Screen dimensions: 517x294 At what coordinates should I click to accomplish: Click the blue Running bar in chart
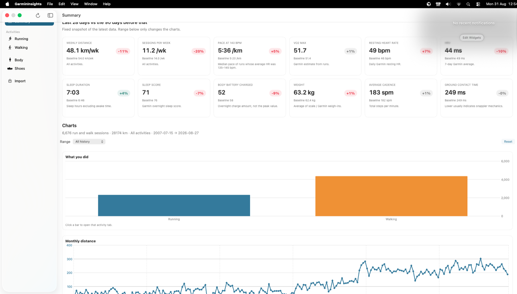(174, 205)
